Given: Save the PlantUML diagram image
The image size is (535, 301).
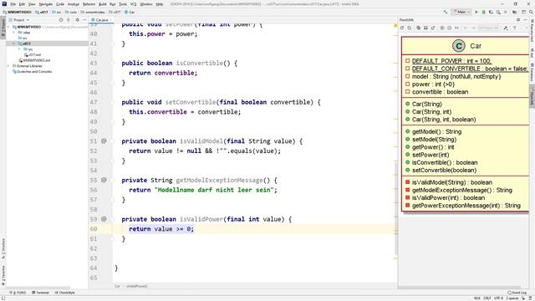Looking at the screenshot, I should tap(425, 28).
